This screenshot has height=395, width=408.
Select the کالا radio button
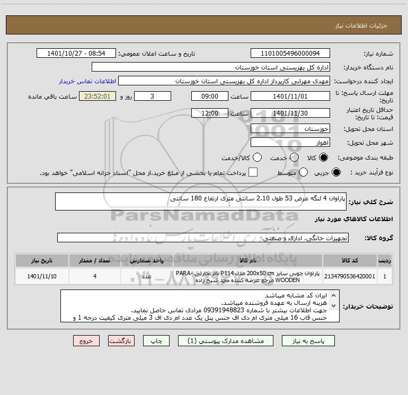click(x=324, y=157)
